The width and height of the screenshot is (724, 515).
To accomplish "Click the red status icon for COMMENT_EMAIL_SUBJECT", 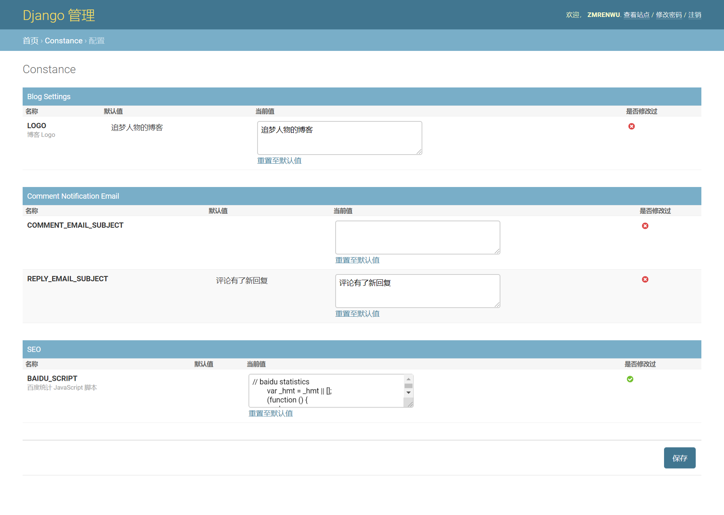I will (645, 226).
